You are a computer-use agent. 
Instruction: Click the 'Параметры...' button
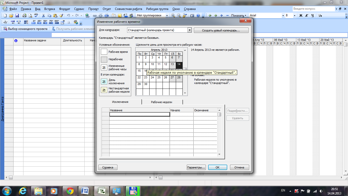tap(196, 167)
